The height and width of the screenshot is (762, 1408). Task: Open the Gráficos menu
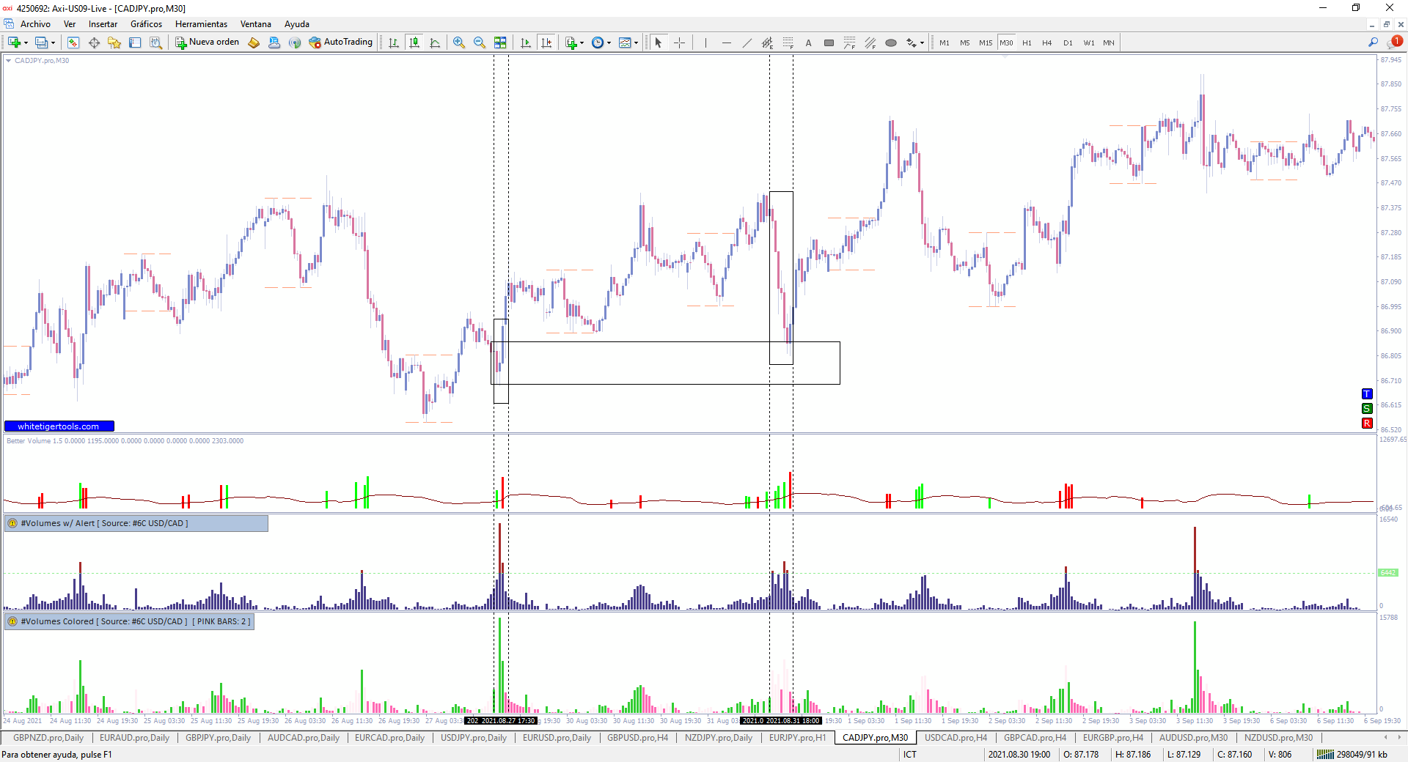[146, 24]
